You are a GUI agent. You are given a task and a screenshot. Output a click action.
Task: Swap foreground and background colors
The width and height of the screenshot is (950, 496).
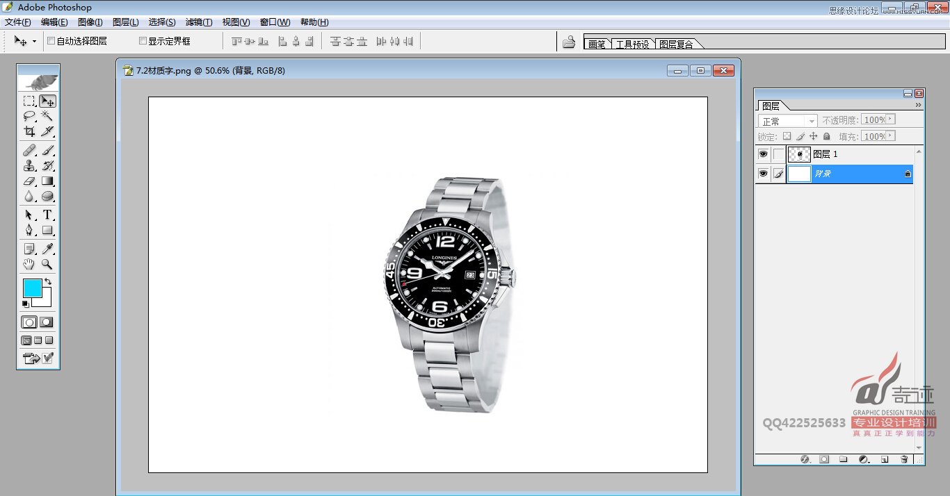pos(47,281)
